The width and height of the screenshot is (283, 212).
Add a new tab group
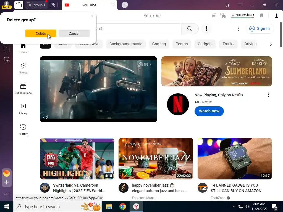[52, 5]
